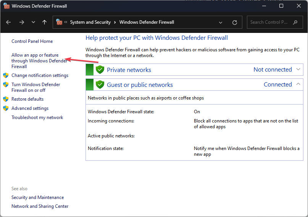Image resolution: width=308 pixels, height=217 pixels.
Task: Refresh the Control Panel page
Action: (235, 23)
